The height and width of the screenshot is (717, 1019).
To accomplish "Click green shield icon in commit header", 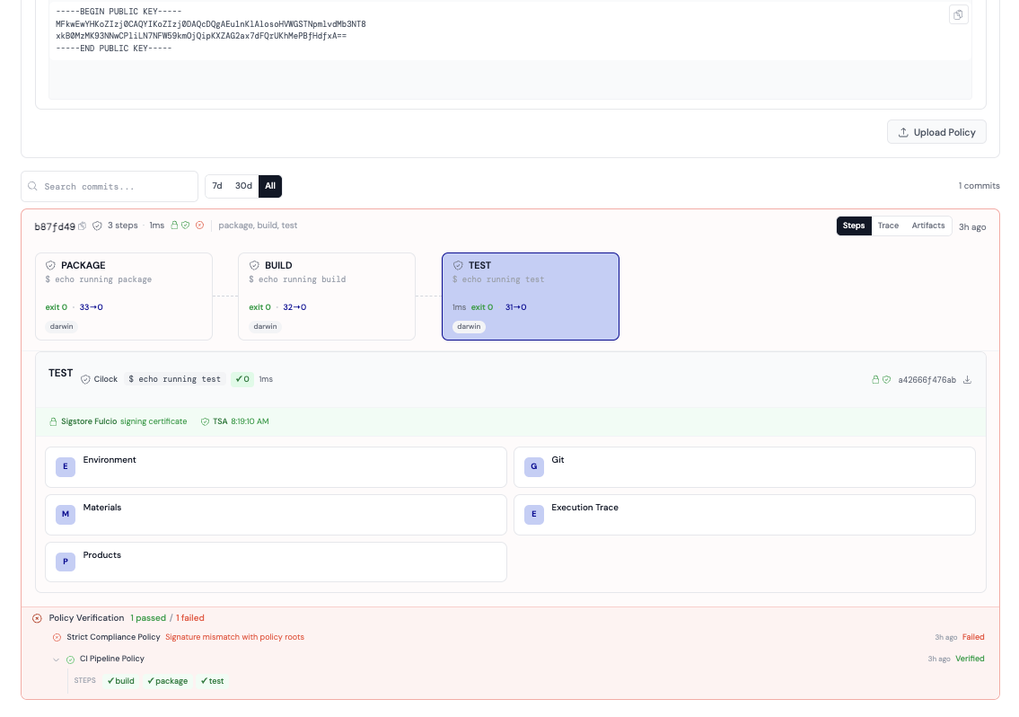I will (x=185, y=226).
